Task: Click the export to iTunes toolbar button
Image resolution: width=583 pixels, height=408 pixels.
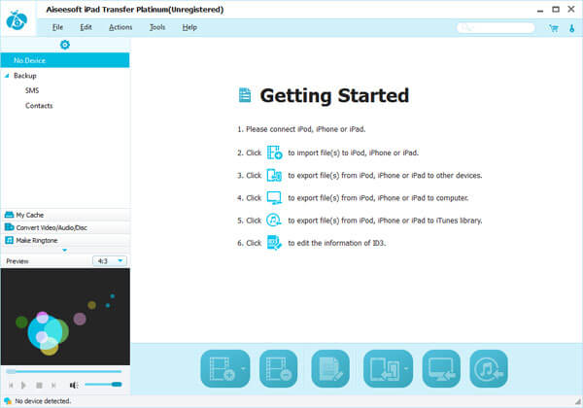Action: (x=489, y=368)
